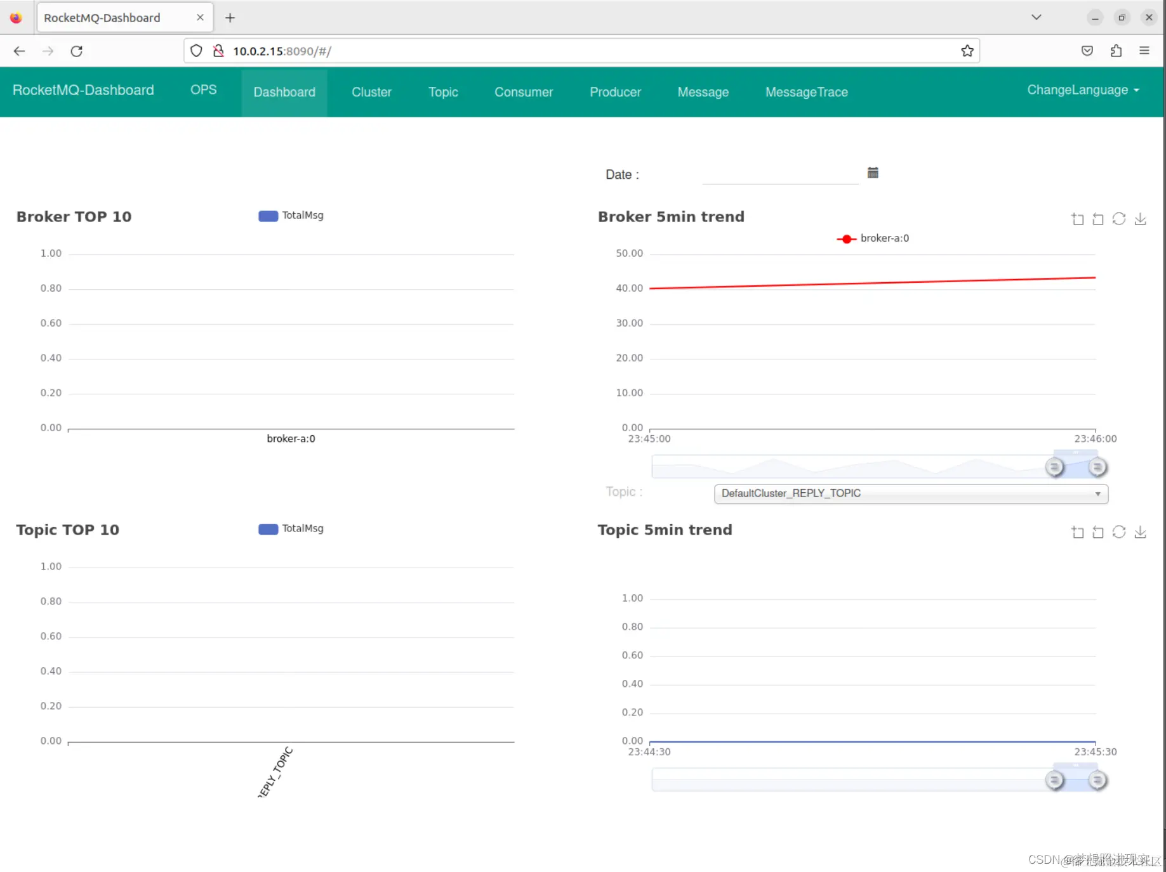Click the Topic trend right zoom handle
The image size is (1166, 872).
[x=1097, y=780]
